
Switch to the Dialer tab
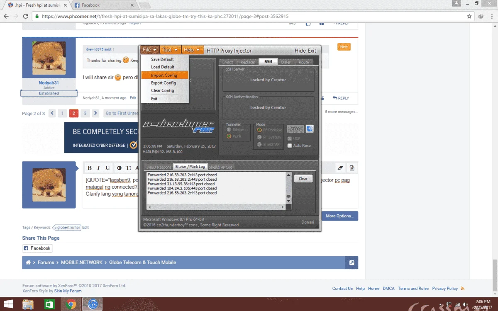[286, 62]
